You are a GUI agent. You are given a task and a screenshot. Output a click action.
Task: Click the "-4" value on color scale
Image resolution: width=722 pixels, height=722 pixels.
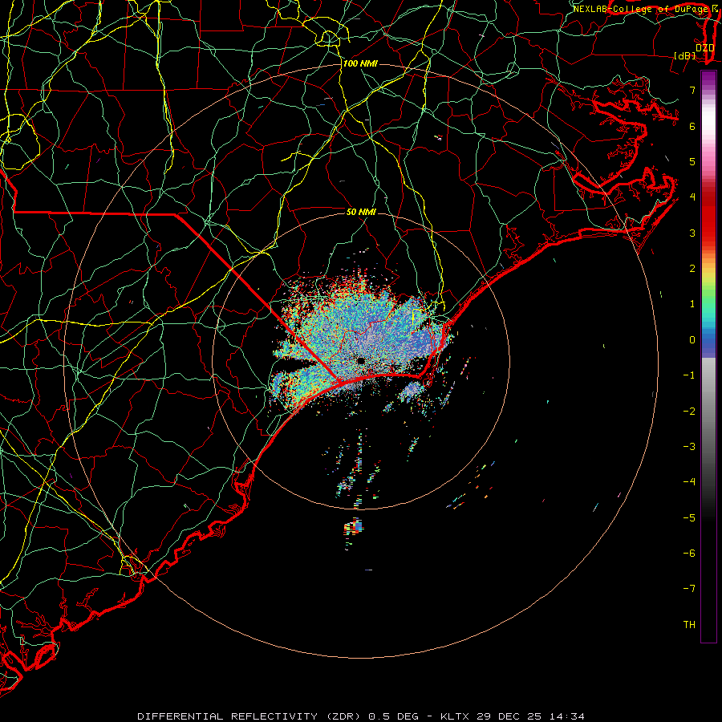coord(689,482)
